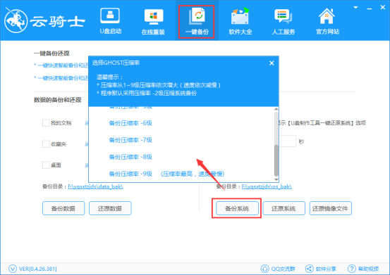This screenshot has width=390, height=275.
Task: Open the top-right dropdown menu arrow
Action: 355,8
